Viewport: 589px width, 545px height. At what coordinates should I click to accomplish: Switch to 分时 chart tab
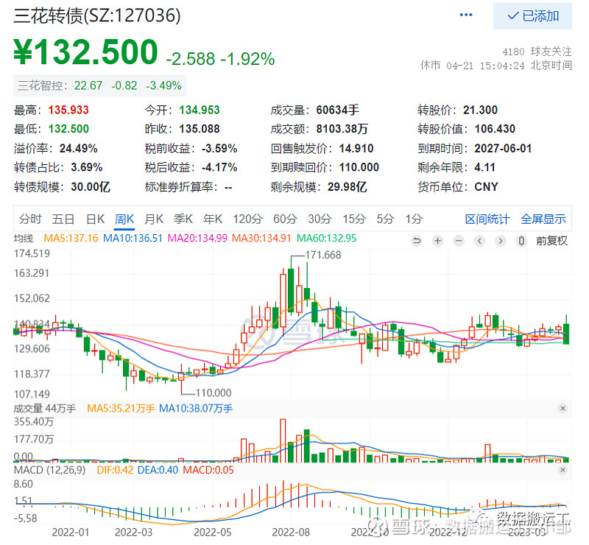pyautogui.click(x=30, y=219)
